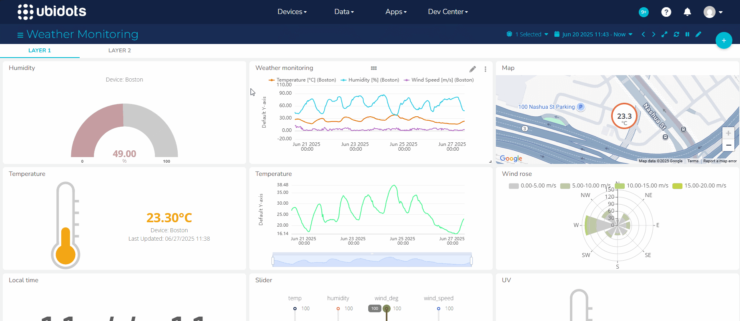Screen dimensions: 740x321
Task: Click the Weather Monitoring dashboard title
Action: tap(82, 34)
